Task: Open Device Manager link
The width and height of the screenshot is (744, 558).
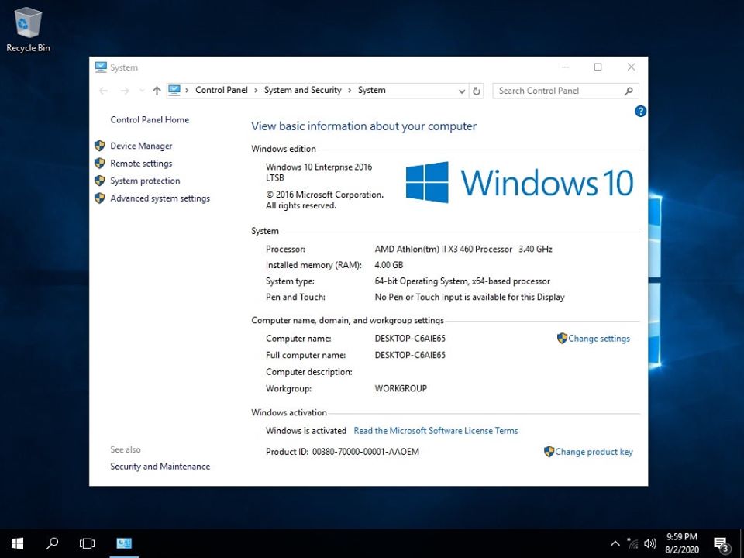Action: point(141,146)
